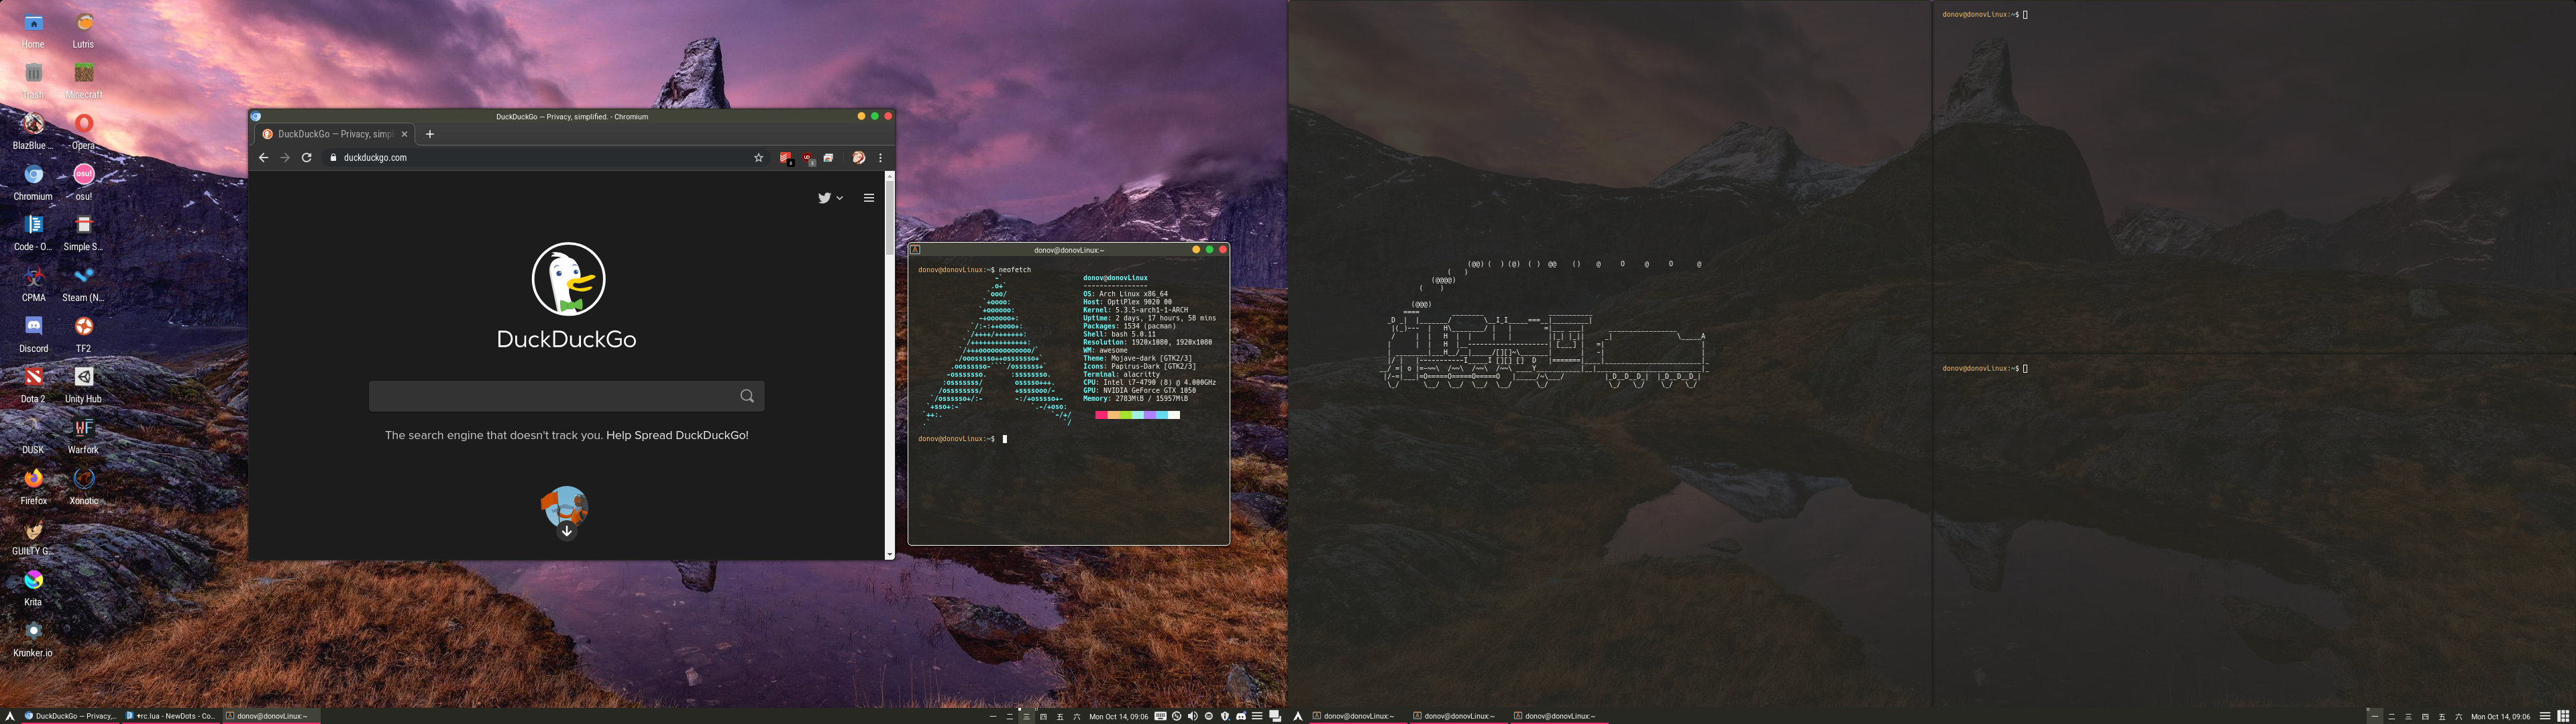
Task: Reload the DuckDuckGo page
Action: click(307, 157)
